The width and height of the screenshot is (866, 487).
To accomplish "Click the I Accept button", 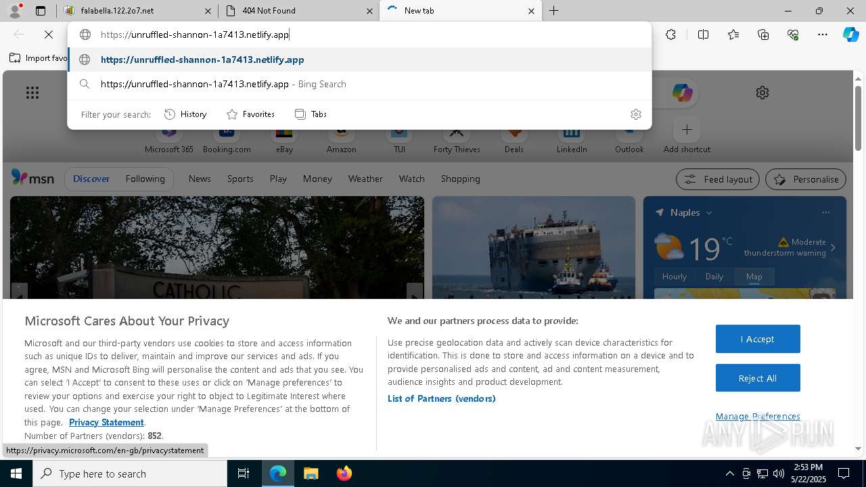I will 758,339.
